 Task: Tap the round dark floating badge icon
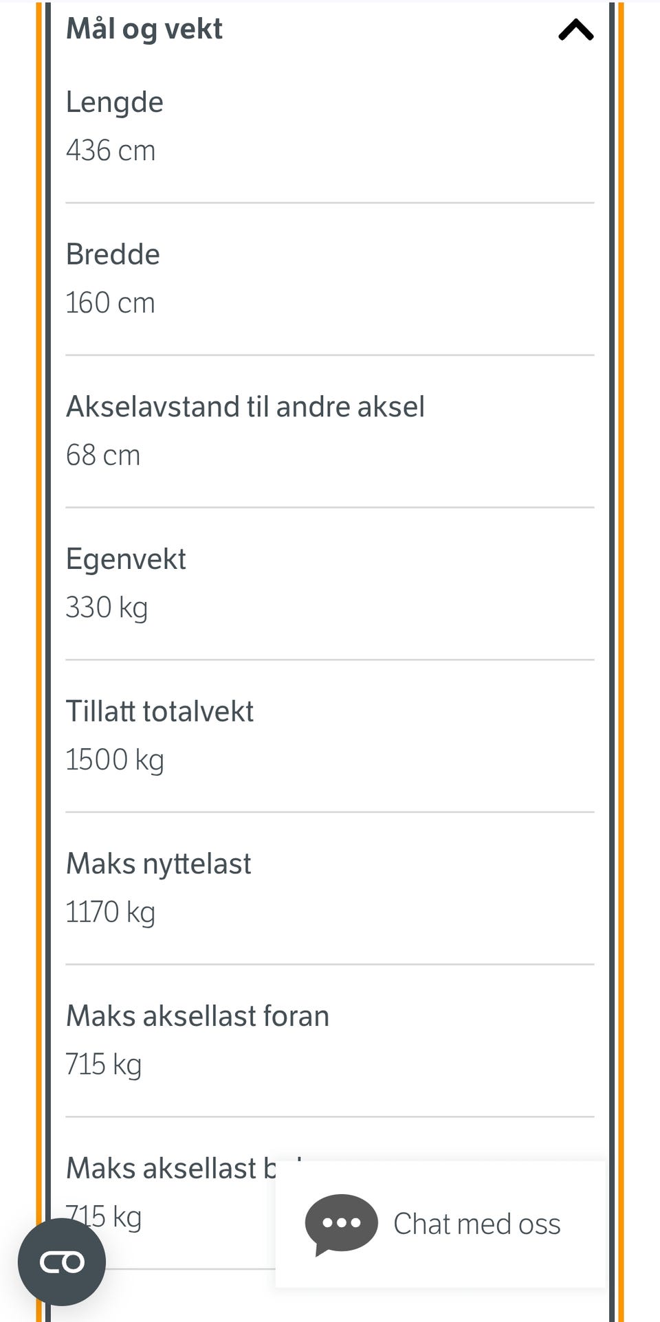pos(62,1262)
